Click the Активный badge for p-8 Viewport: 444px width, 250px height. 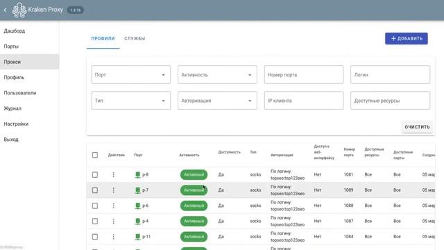click(x=194, y=174)
